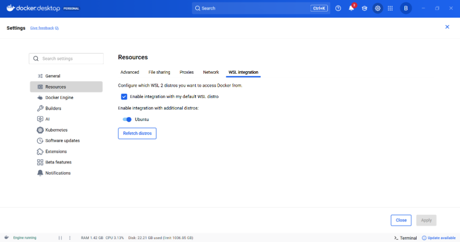This screenshot has height=242, width=460.
Task: Uncheck default WSL distro integration checkbox
Action: (124, 97)
